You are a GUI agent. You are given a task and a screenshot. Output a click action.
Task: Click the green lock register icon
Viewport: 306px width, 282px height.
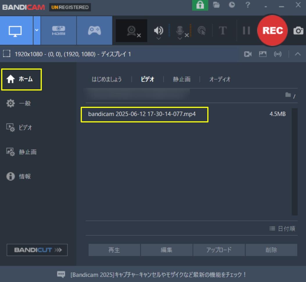[200, 5]
